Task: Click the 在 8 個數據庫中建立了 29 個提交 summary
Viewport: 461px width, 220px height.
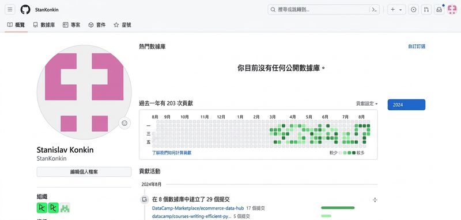Action: pyautogui.click(x=191, y=199)
